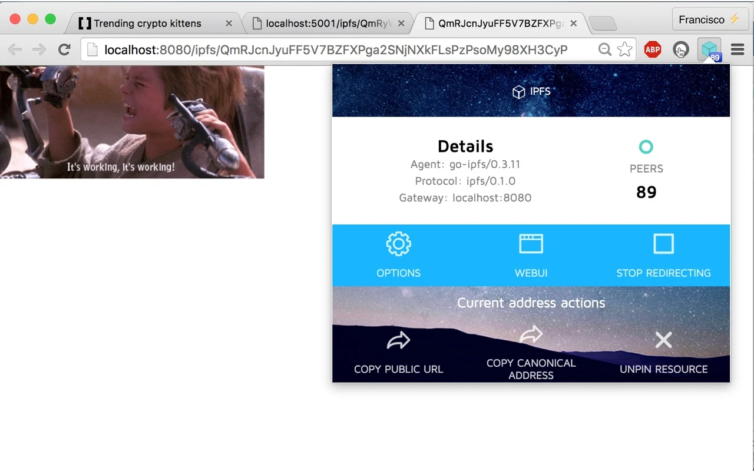Image resolution: width=754 pixels, height=471 pixels.
Task: Click the zoom magnifier icon in address bar
Action: click(x=604, y=49)
